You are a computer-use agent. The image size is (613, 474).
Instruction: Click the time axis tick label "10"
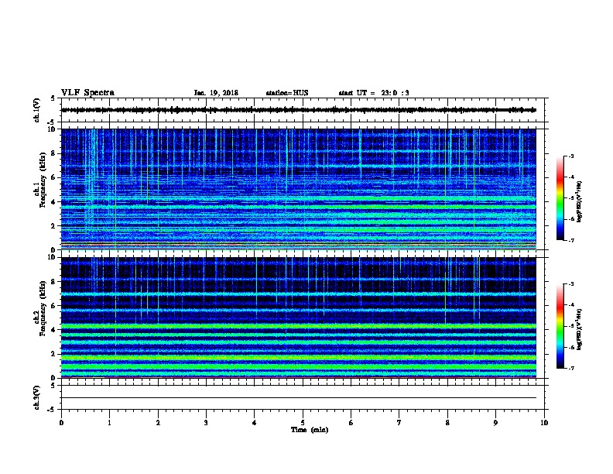(544, 422)
